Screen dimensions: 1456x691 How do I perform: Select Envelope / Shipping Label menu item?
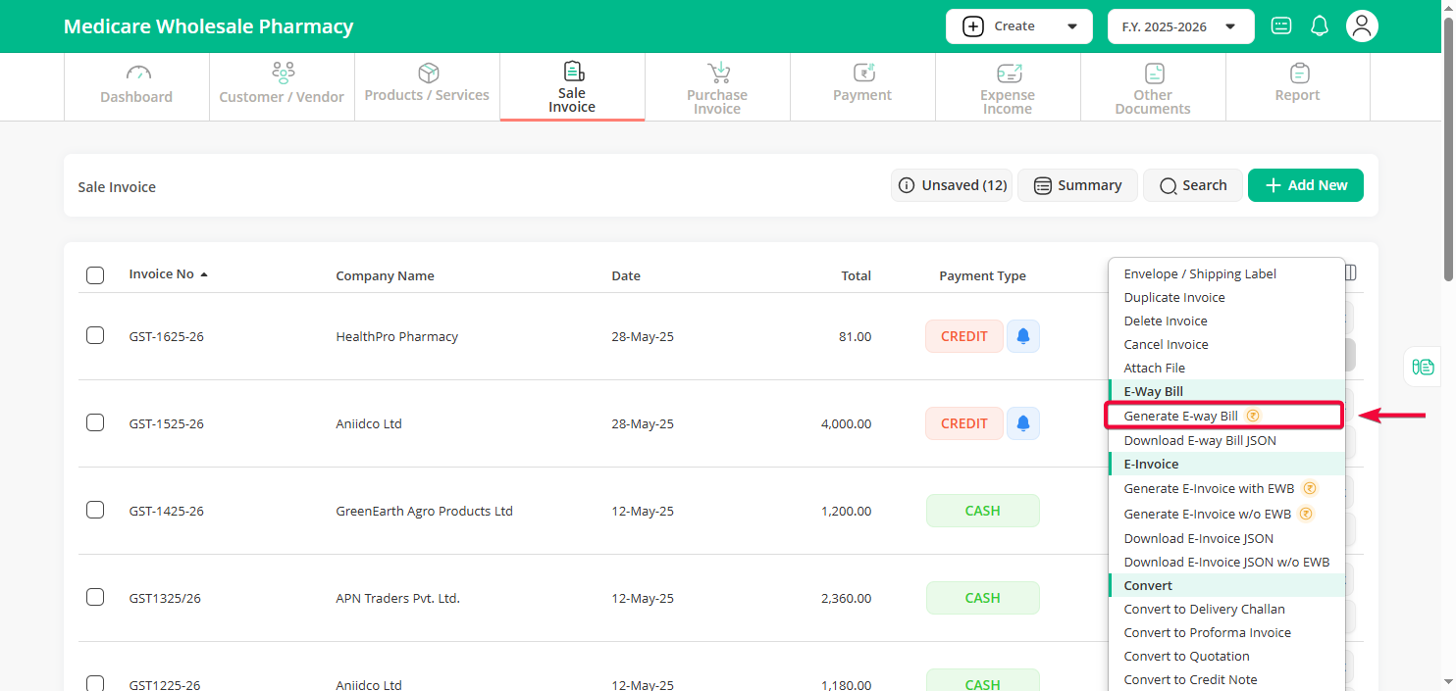pyautogui.click(x=1226, y=273)
